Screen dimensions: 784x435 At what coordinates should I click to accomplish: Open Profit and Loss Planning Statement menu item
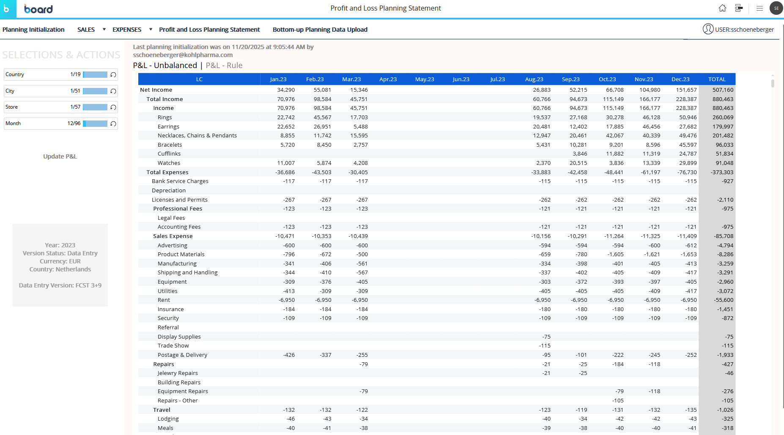click(209, 30)
